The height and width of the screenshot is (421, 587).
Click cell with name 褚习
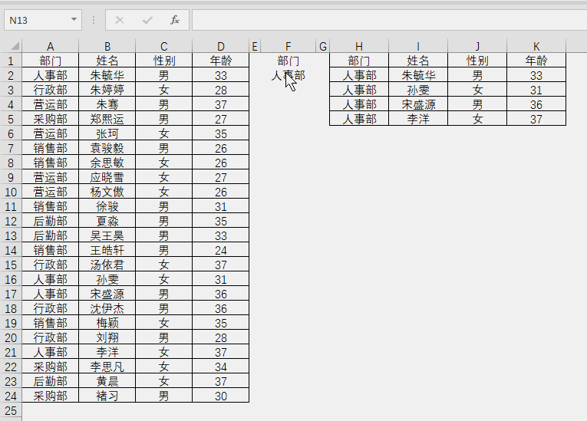pos(107,396)
